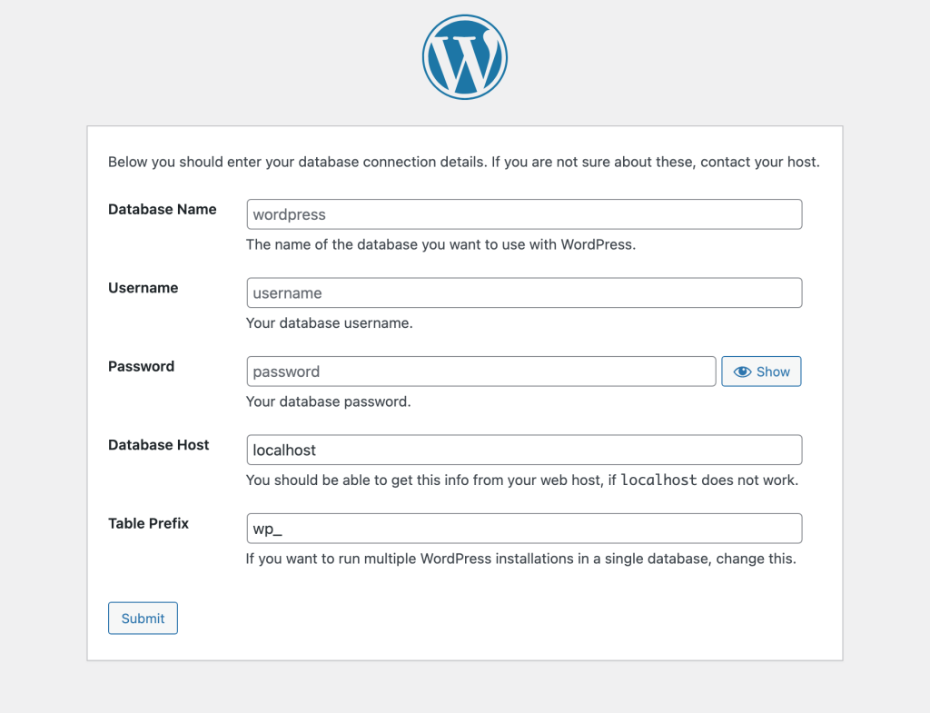Click the bold Database Host label

coord(158,445)
